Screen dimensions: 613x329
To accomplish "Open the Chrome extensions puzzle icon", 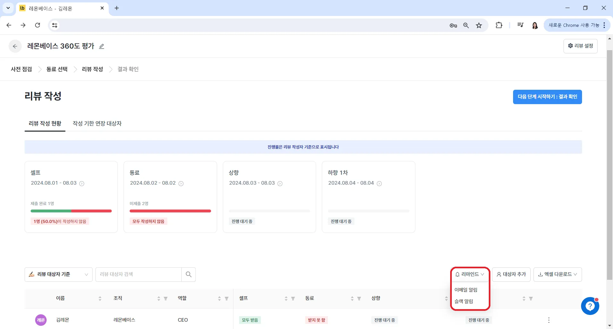I will click(x=499, y=25).
